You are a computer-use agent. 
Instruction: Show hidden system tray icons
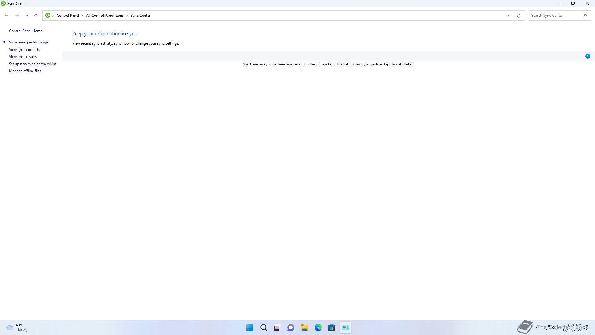537,327
